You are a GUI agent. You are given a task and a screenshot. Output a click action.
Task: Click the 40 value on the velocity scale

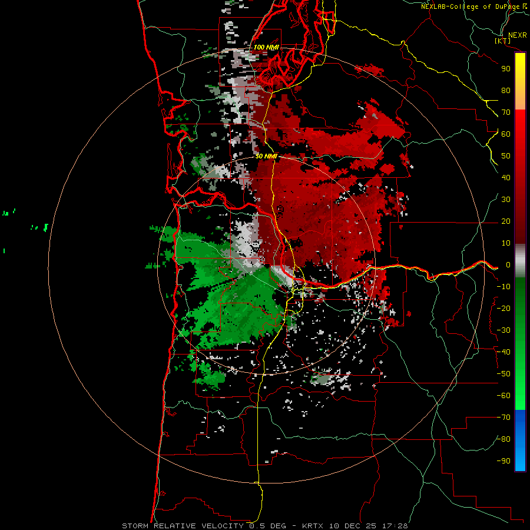pyautogui.click(x=506, y=177)
